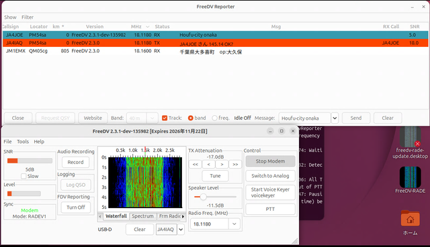The width and height of the screenshot is (430, 247).
Task: Switch to the Spectrum tab
Action: point(142,216)
